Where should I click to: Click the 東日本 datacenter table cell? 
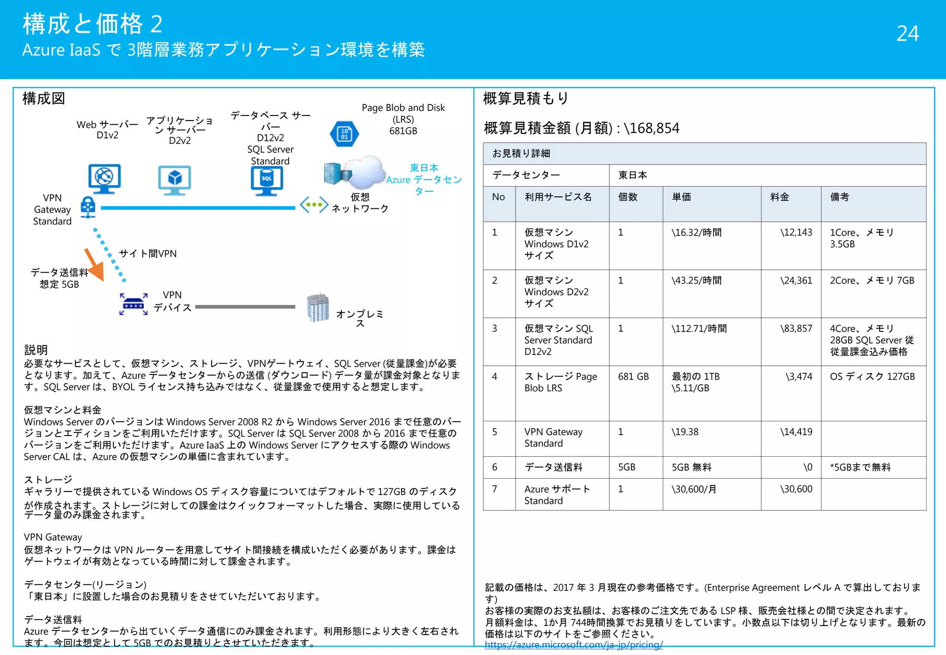coord(767,175)
